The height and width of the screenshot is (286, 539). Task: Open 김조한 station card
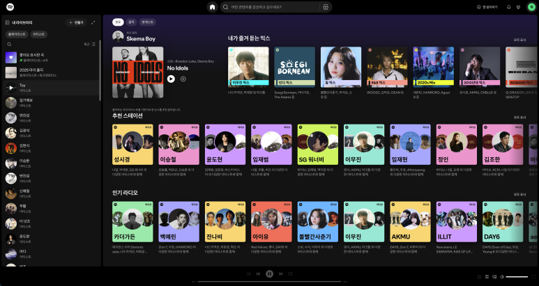tap(503, 150)
